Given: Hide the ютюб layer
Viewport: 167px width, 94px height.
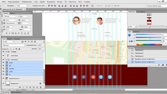Looking at the screenshot, I should point(3,63).
